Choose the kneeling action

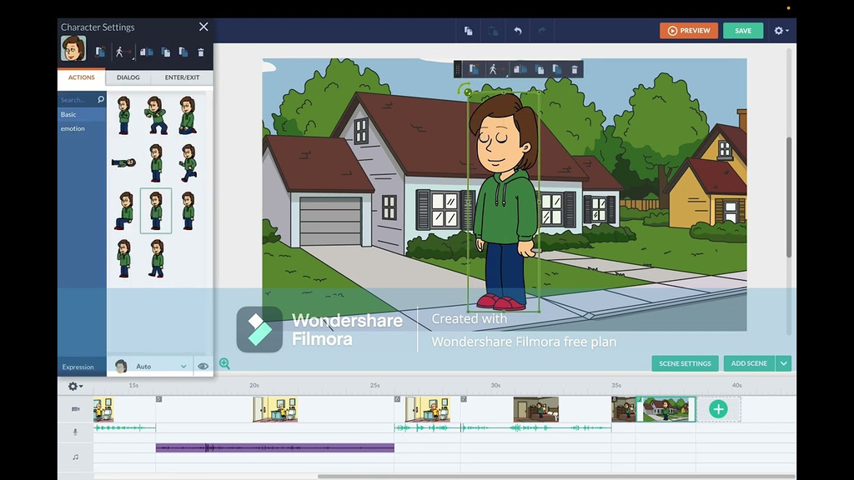[188, 115]
